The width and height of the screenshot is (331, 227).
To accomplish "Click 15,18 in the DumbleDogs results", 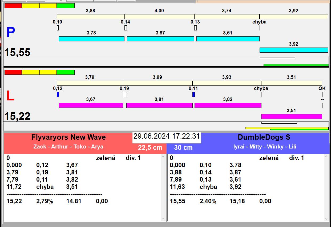I will tap(237, 201).
